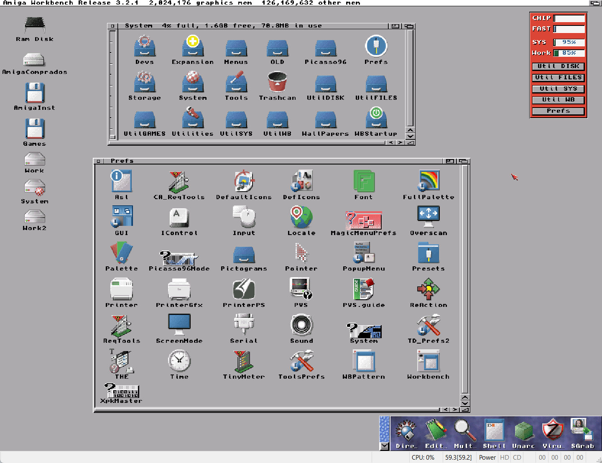Select the AmigaInst floppy icon
This screenshot has width=602, height=463.
click(x=35, y=93)
